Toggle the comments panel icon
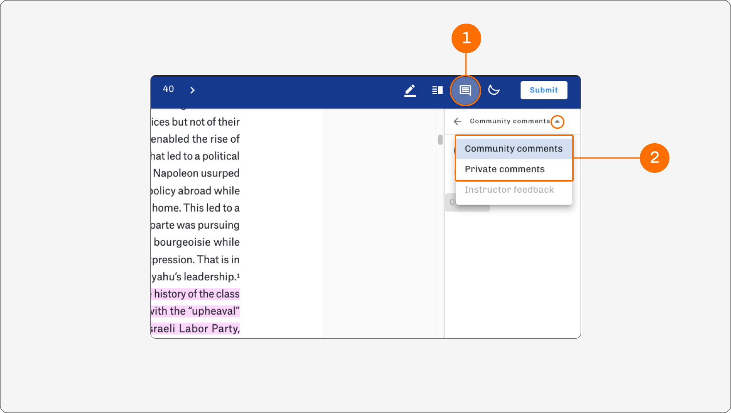The image size is (731, 413). (x=465, y=91)
